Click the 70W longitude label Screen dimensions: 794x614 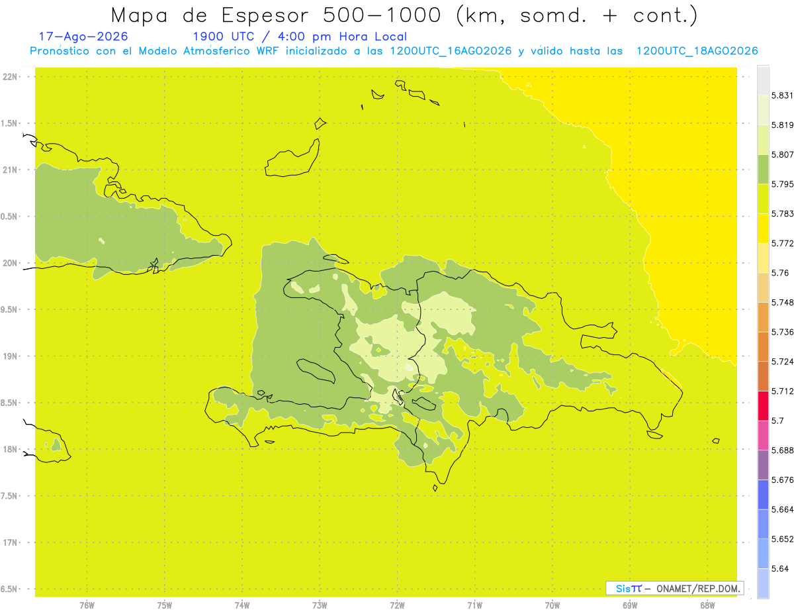coord(552,605)
